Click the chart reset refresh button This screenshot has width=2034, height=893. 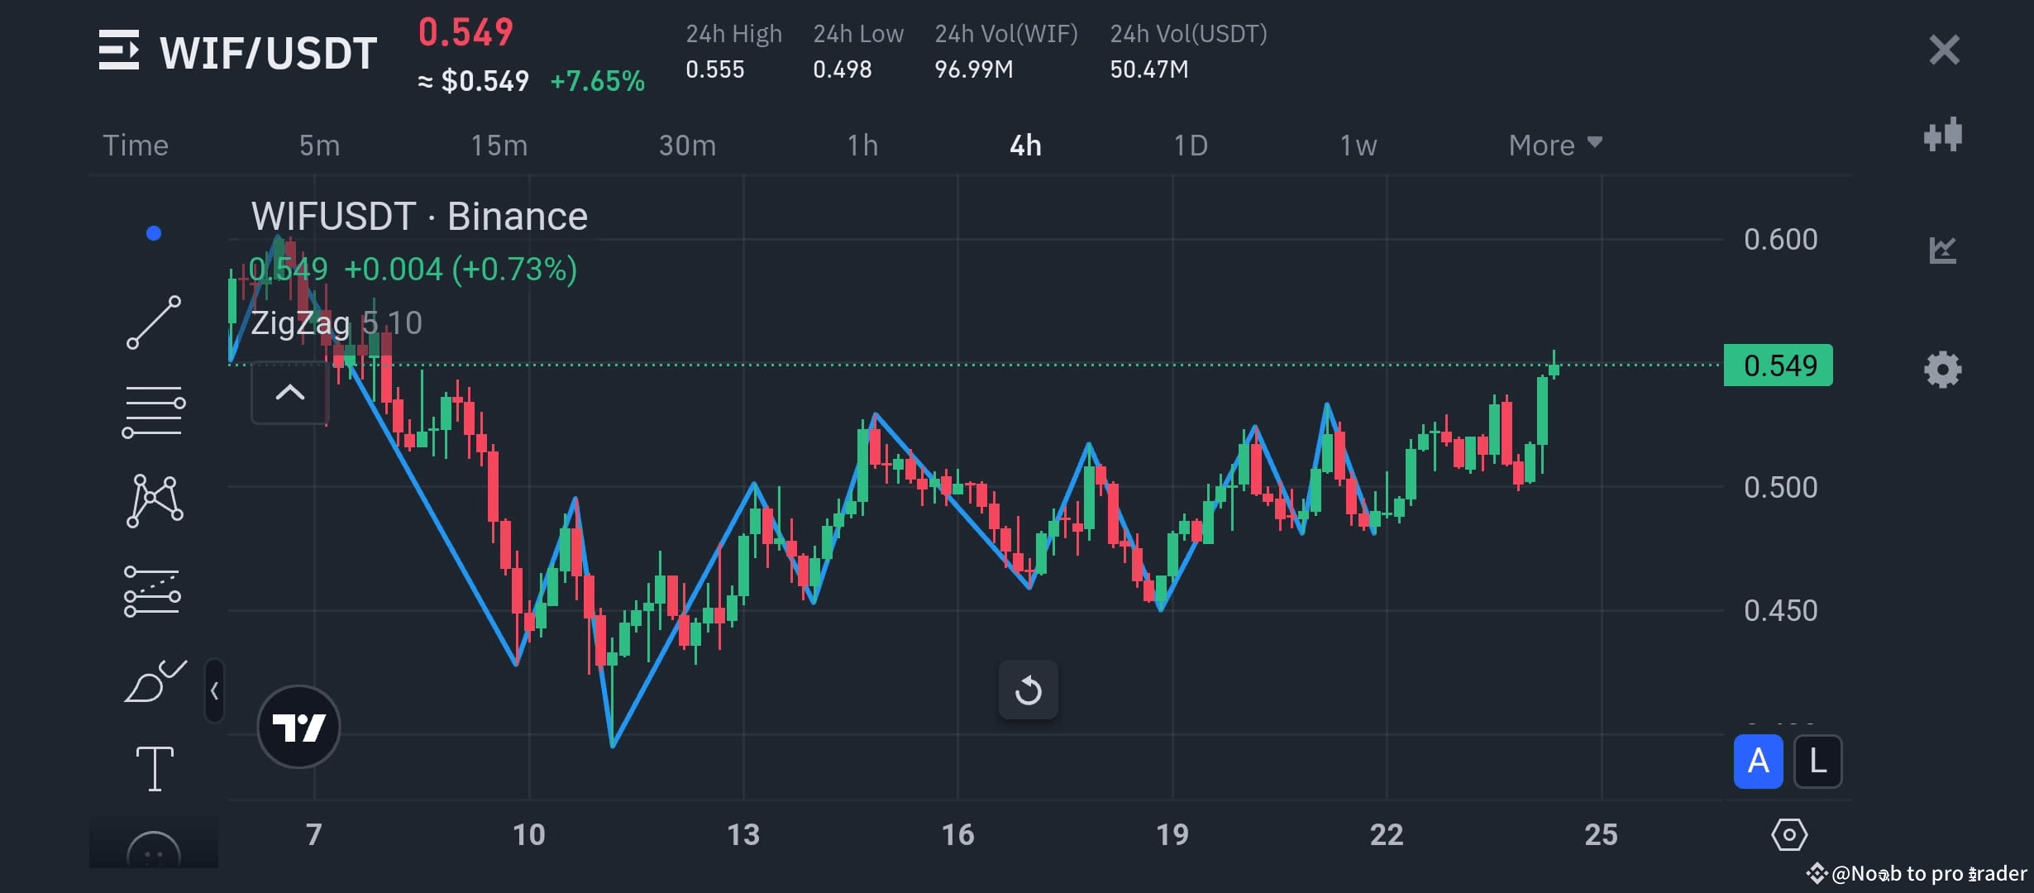tap(1028, 691)
